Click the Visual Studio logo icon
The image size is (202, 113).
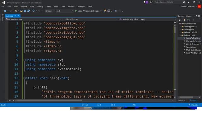tap(3, 3)
